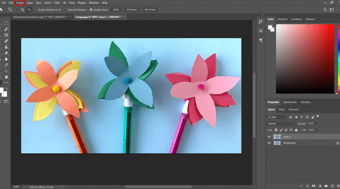Click Create new group folder icon
Image resolution: width=340 pixels, height=189 pixels.
coord(326,186)
